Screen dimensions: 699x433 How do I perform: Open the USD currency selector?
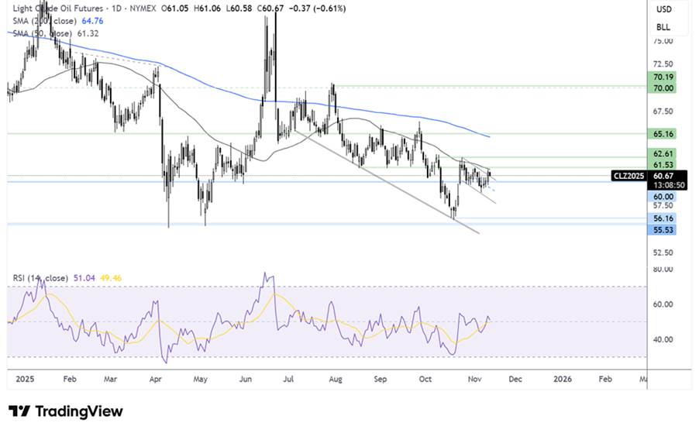663,10
